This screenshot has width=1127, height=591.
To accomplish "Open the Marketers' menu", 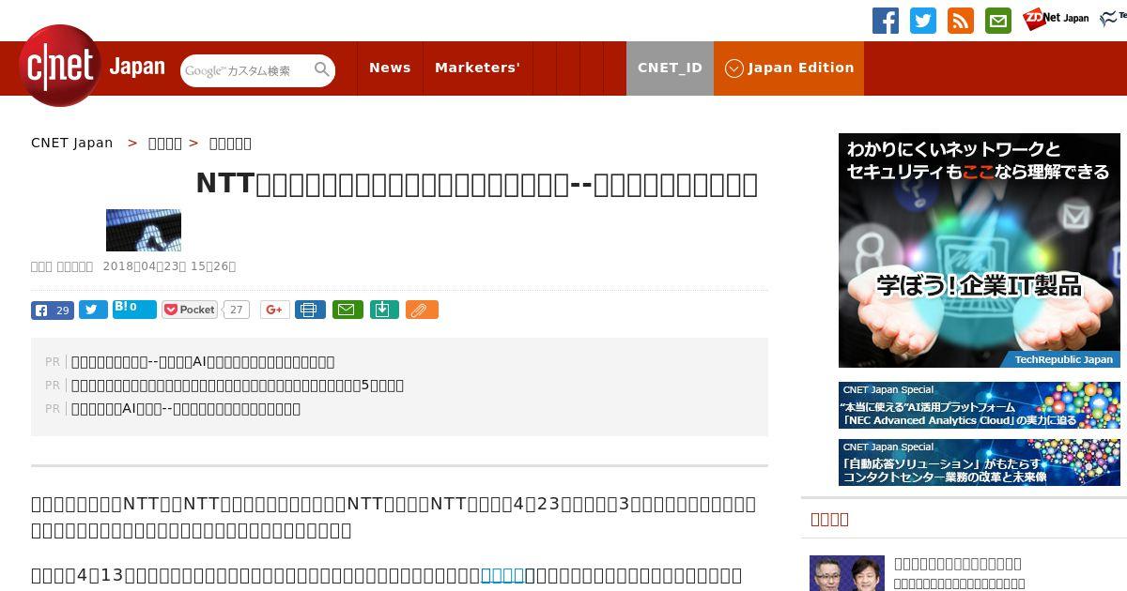I will pos(477,68).
